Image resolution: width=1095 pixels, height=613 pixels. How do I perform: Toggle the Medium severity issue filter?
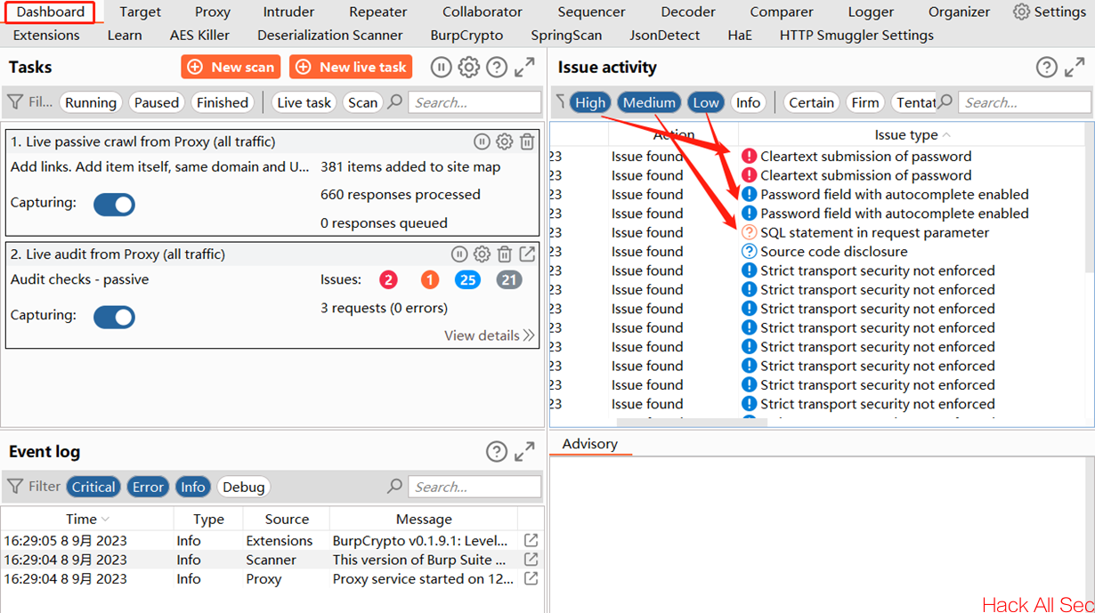point(649,102)
